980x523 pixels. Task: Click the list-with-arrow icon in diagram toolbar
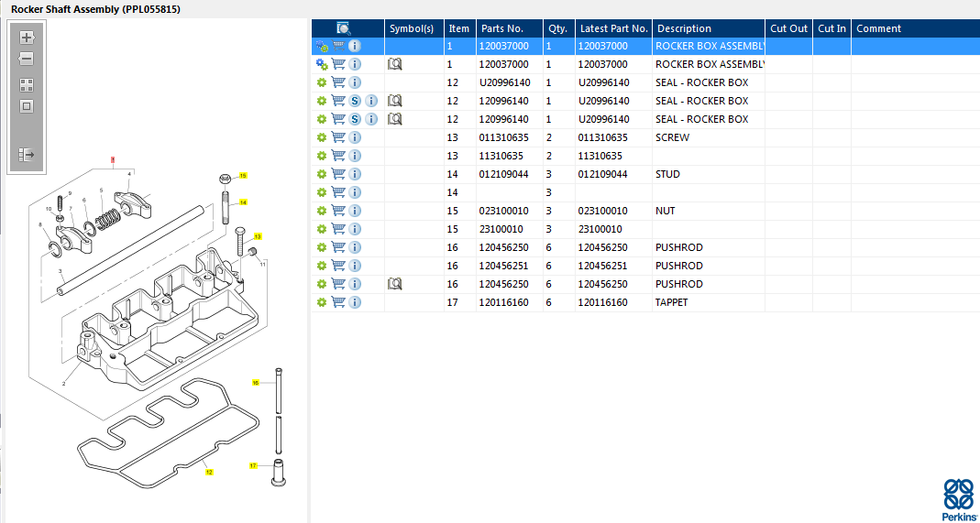coord(27,155)
